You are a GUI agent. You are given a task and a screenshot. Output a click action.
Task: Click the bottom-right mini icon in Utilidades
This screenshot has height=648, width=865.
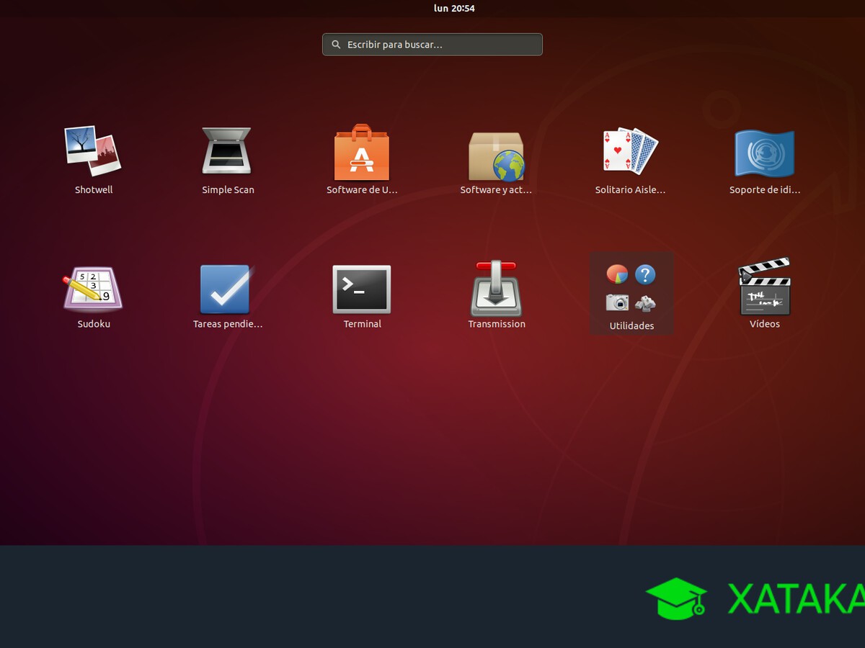[645, 303]
